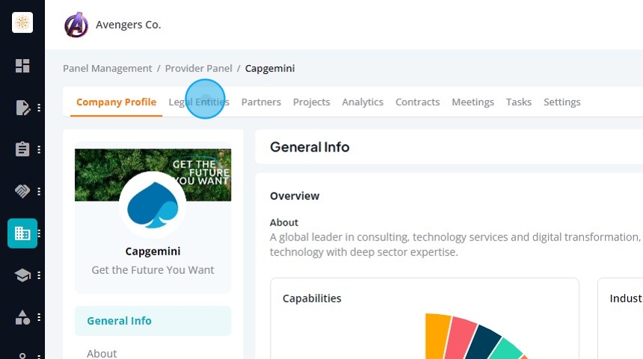Open the dashboard grid icon in sidebar
Image resolution: width=643 pixels, height=359 pixels.
pos(22,66)
